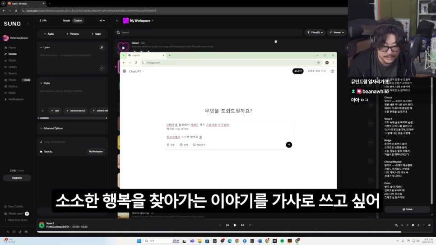Open the Filters dropdown

click(315, 32)
